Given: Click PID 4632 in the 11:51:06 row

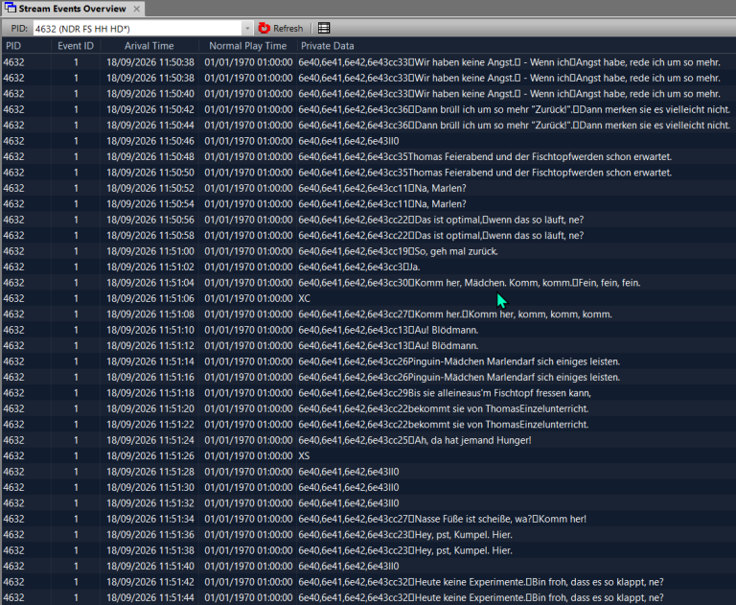Looking at the screenshot, I should tap(13, 298).
